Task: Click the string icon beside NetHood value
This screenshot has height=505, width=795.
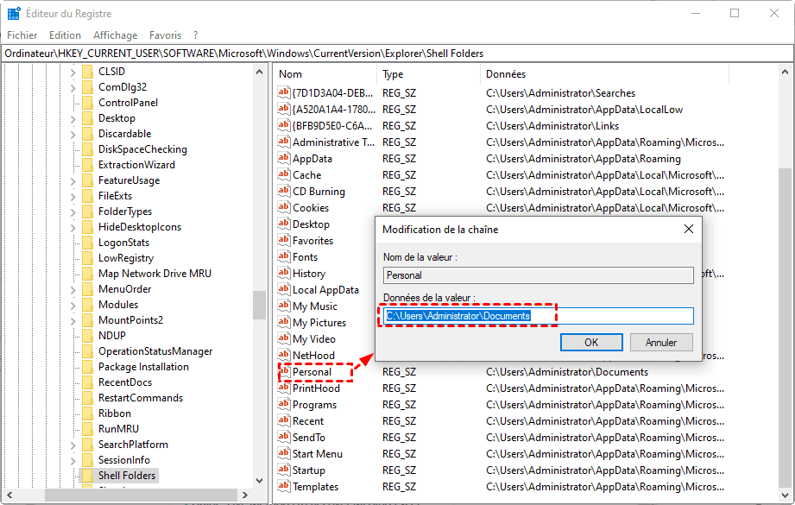Action: click(283, 355)
